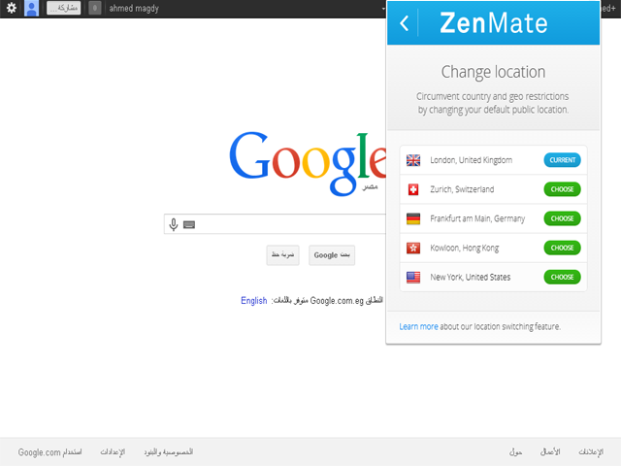
Task: Select Kowloon, Hong Kong label
Action: click(x=465, y=249)
